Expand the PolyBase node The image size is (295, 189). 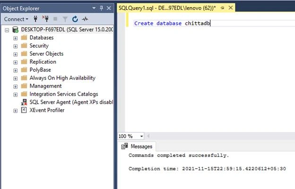16,71
